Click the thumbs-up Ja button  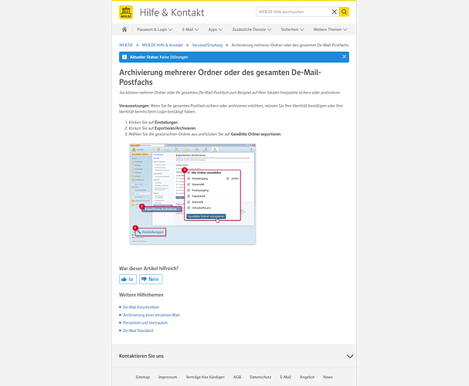[x=127, y=279]
